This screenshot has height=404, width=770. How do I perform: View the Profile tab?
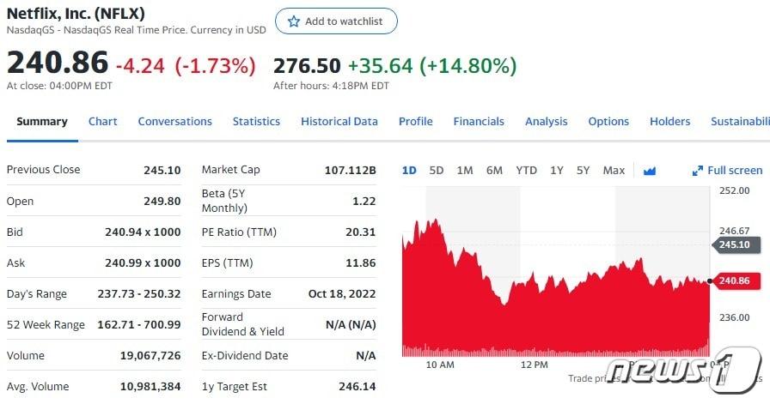coord(415,122)
